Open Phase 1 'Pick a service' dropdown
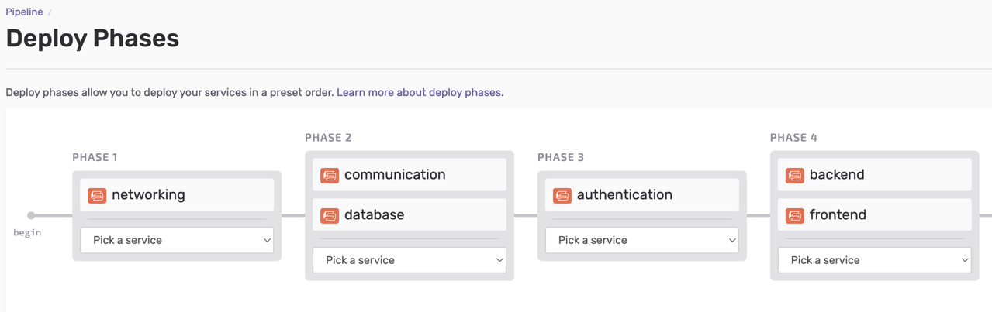The image size is (992, 312). tap(177, 240)
